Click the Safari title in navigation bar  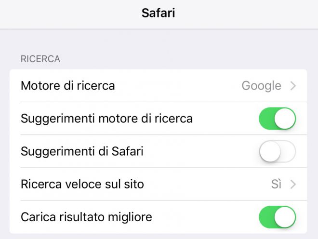coord(158,13)
